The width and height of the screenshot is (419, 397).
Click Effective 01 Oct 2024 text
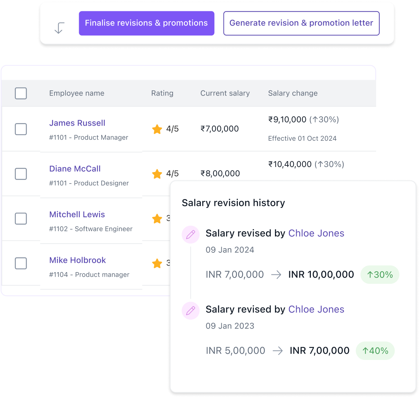[x=302, y=138]
